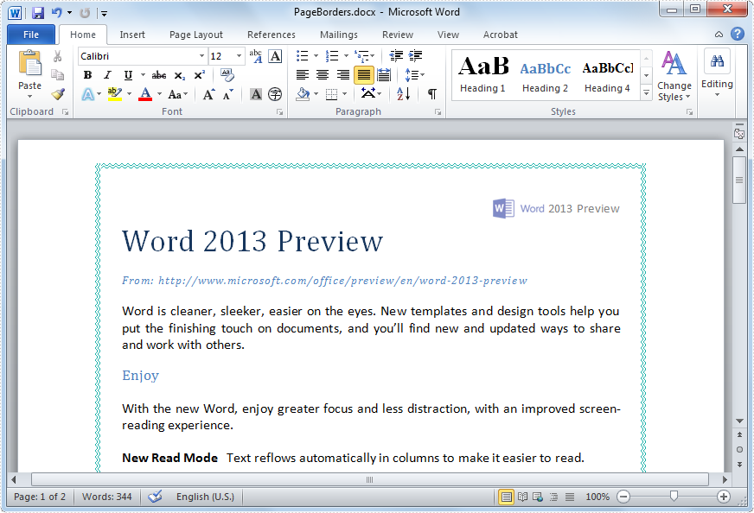Image resolution: width=754 pixels, height=513 pixels.
Task: Switch to the Insert tab
Action: click(132, 35)
